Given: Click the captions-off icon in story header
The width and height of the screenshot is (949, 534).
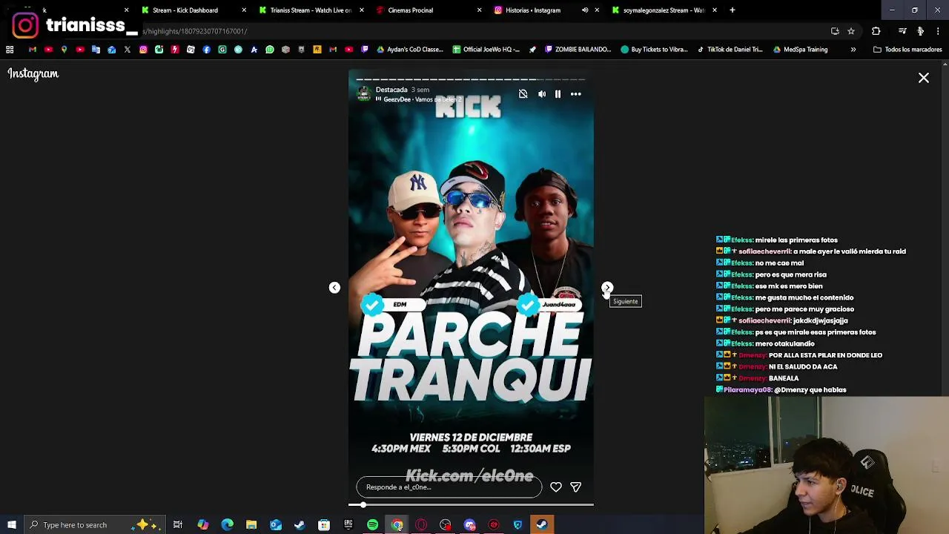Looking at the screenshot, I should [x=523, y=94].
